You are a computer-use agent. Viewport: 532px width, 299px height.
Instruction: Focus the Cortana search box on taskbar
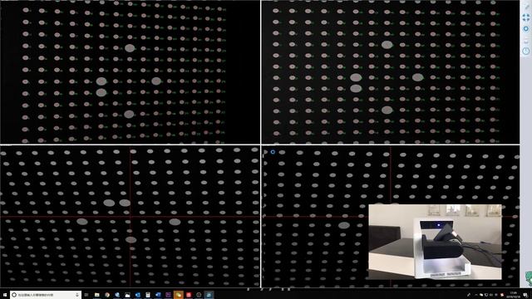[46, 295]
